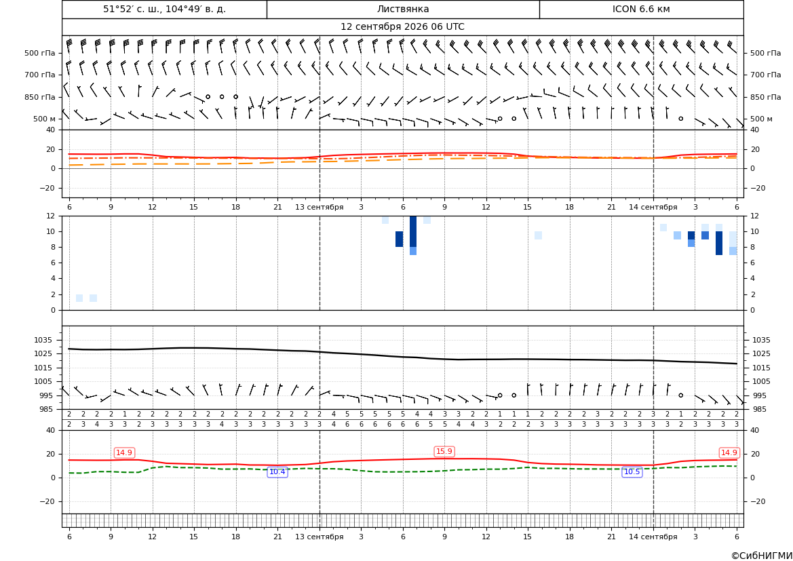Image resolution: width=793 pixels, height=561 pixels.
Task: Click the blue 10.4 minimum temperature label
Action: click(x=277, y=472)
